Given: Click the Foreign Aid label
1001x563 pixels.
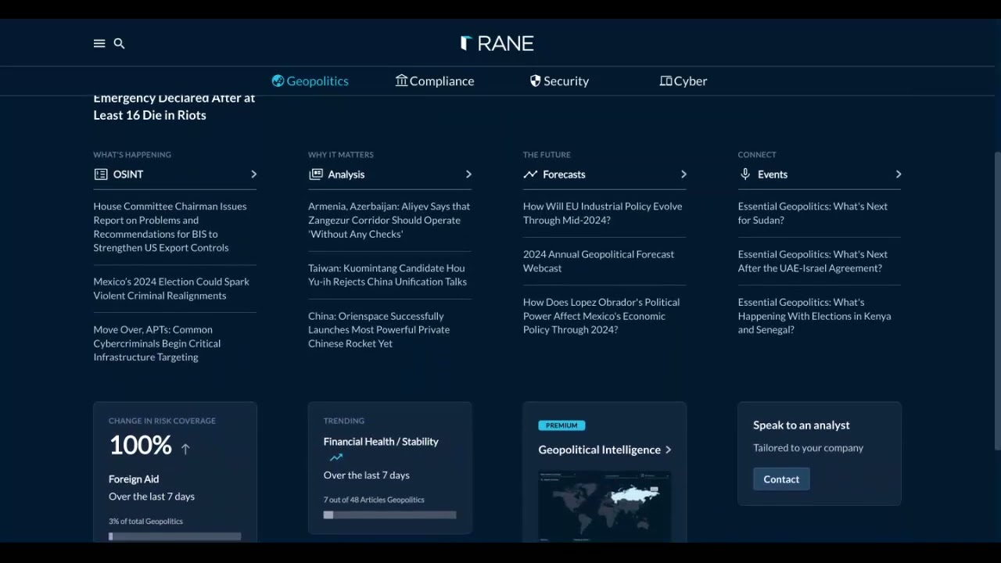Looking at the screenshot, I should 134,479.
